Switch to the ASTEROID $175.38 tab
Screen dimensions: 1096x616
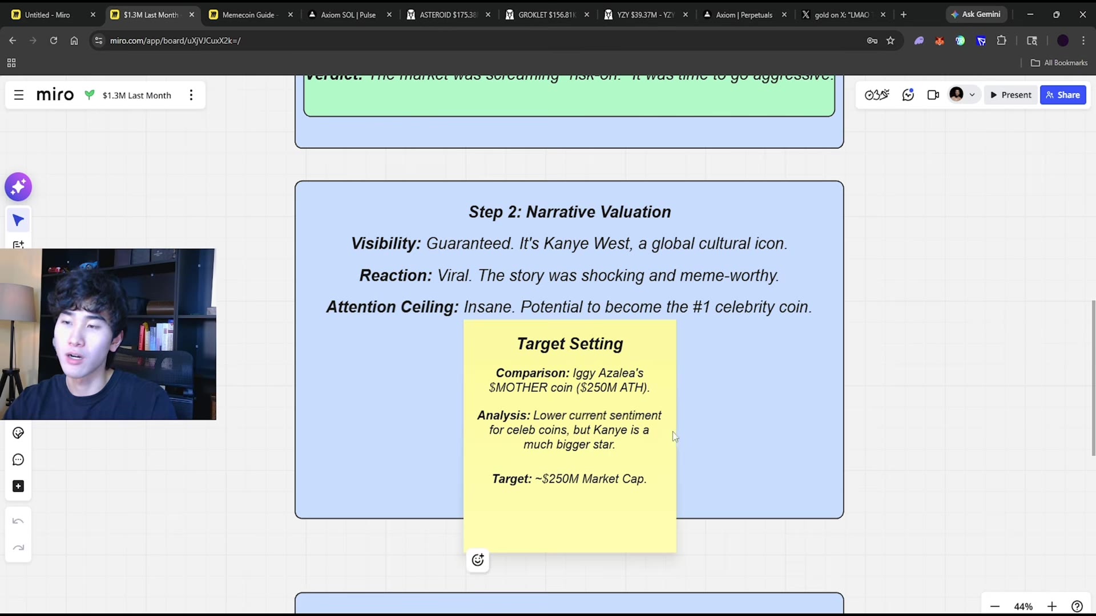pos(448,15)
